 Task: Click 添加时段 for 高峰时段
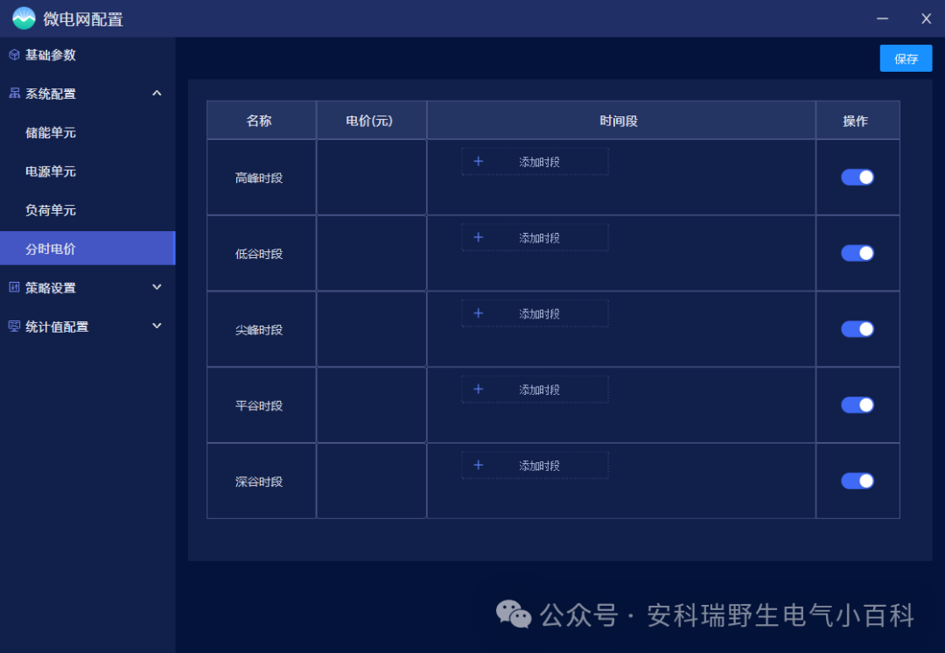(535, 162)
